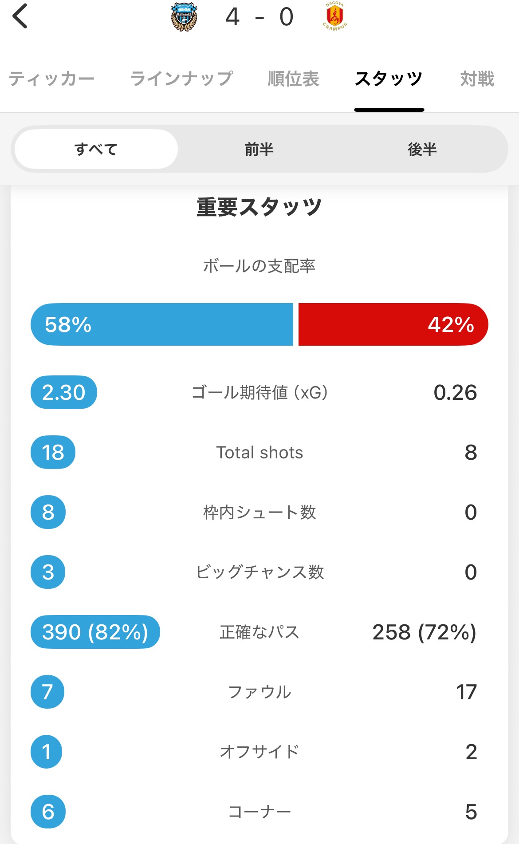The height and width of the screenshot is (844, 519).
Task: Tap the blue 58% possession bar
Action: (162, 324)
